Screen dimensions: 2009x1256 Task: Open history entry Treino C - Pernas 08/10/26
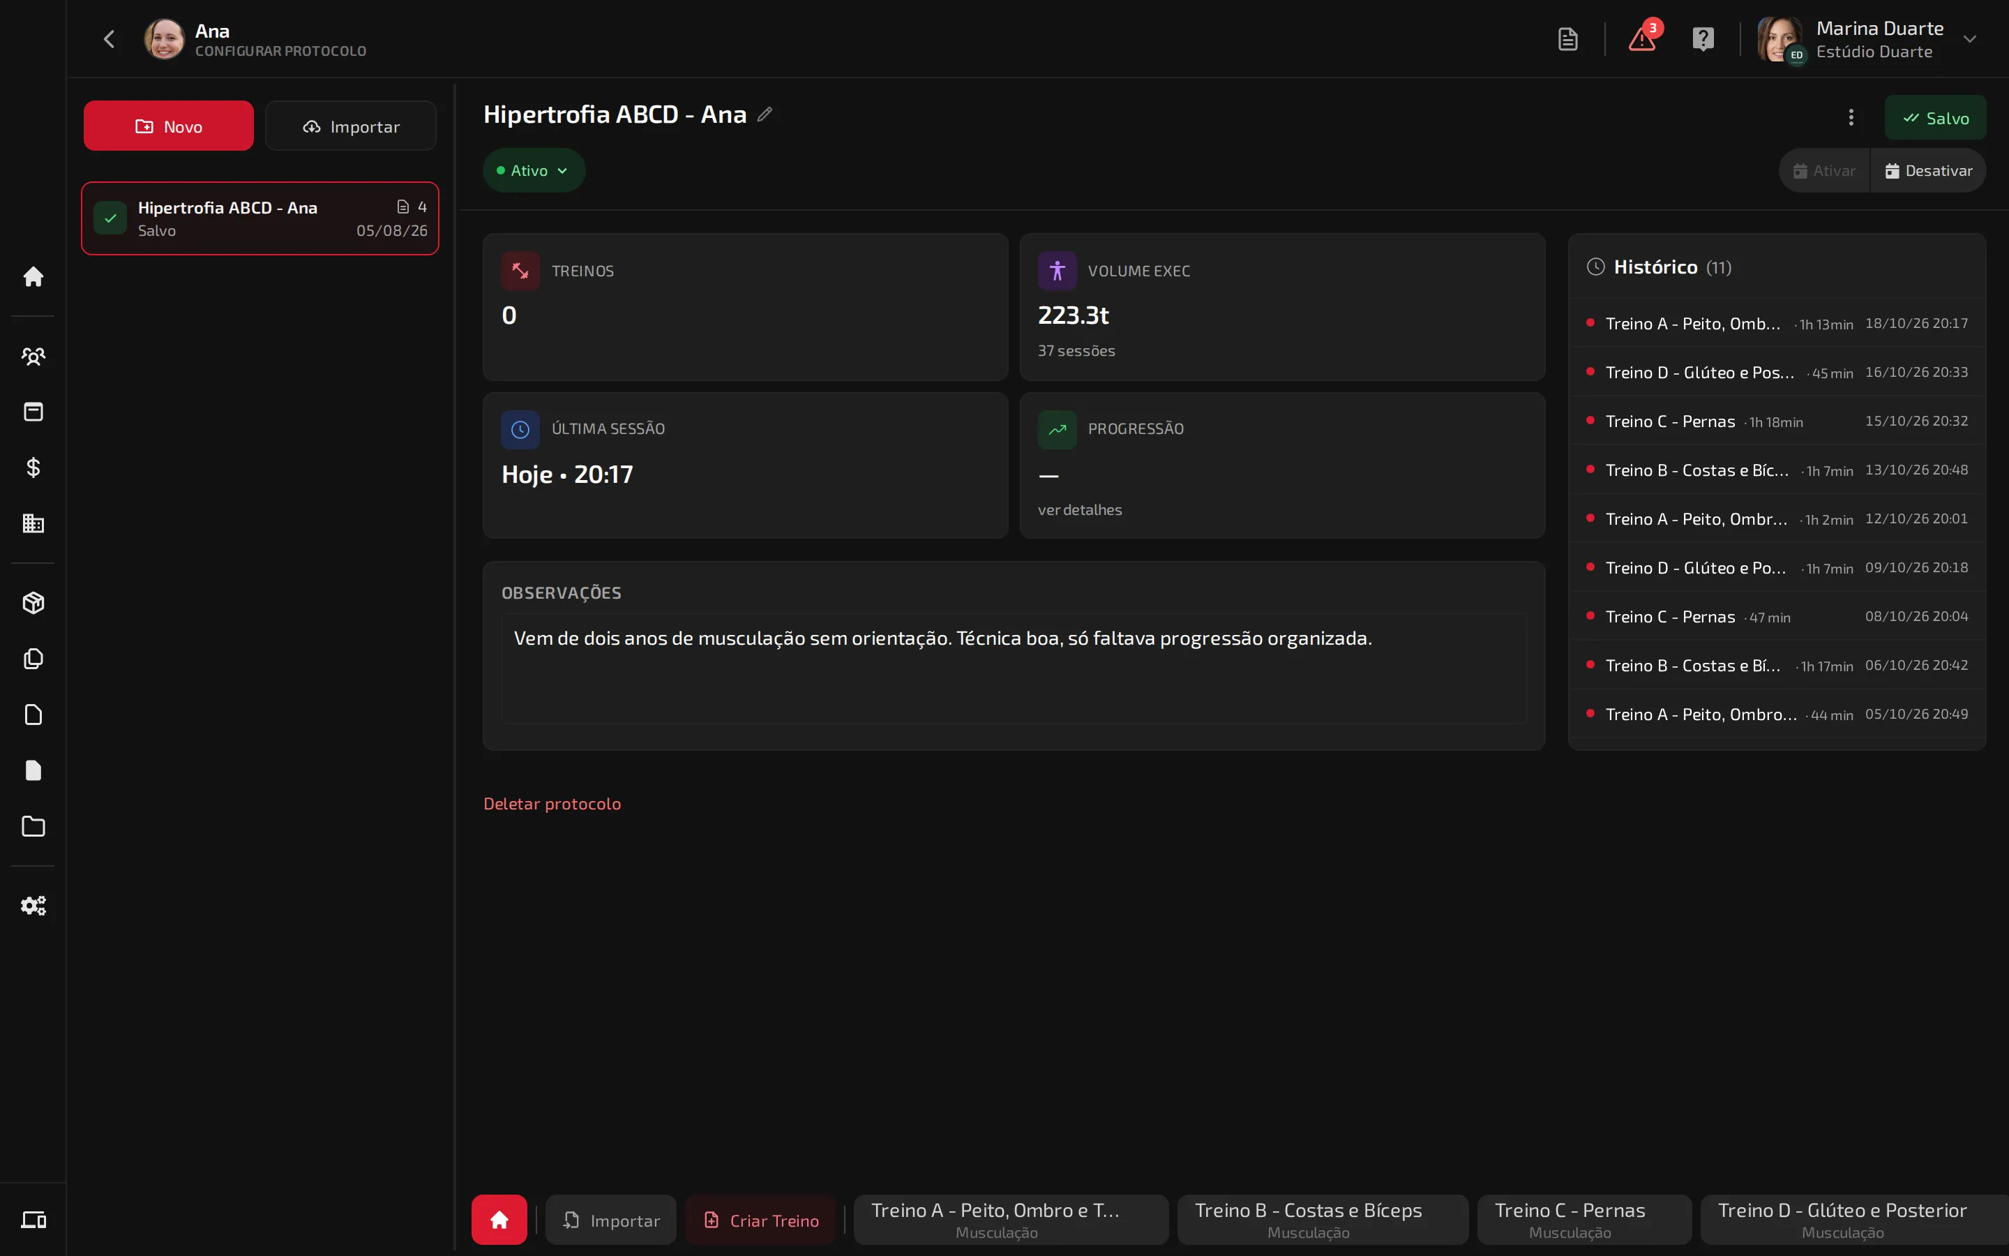click(x=1777, y=616)
